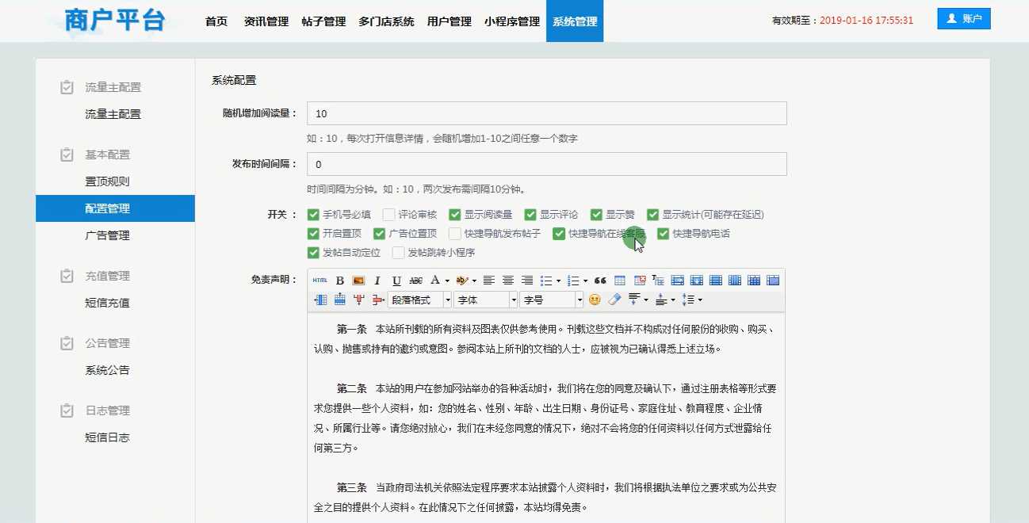The height and width of the screenshot is (523, 1029).
Task: Click the insert image icon
Action: (358, 281)
